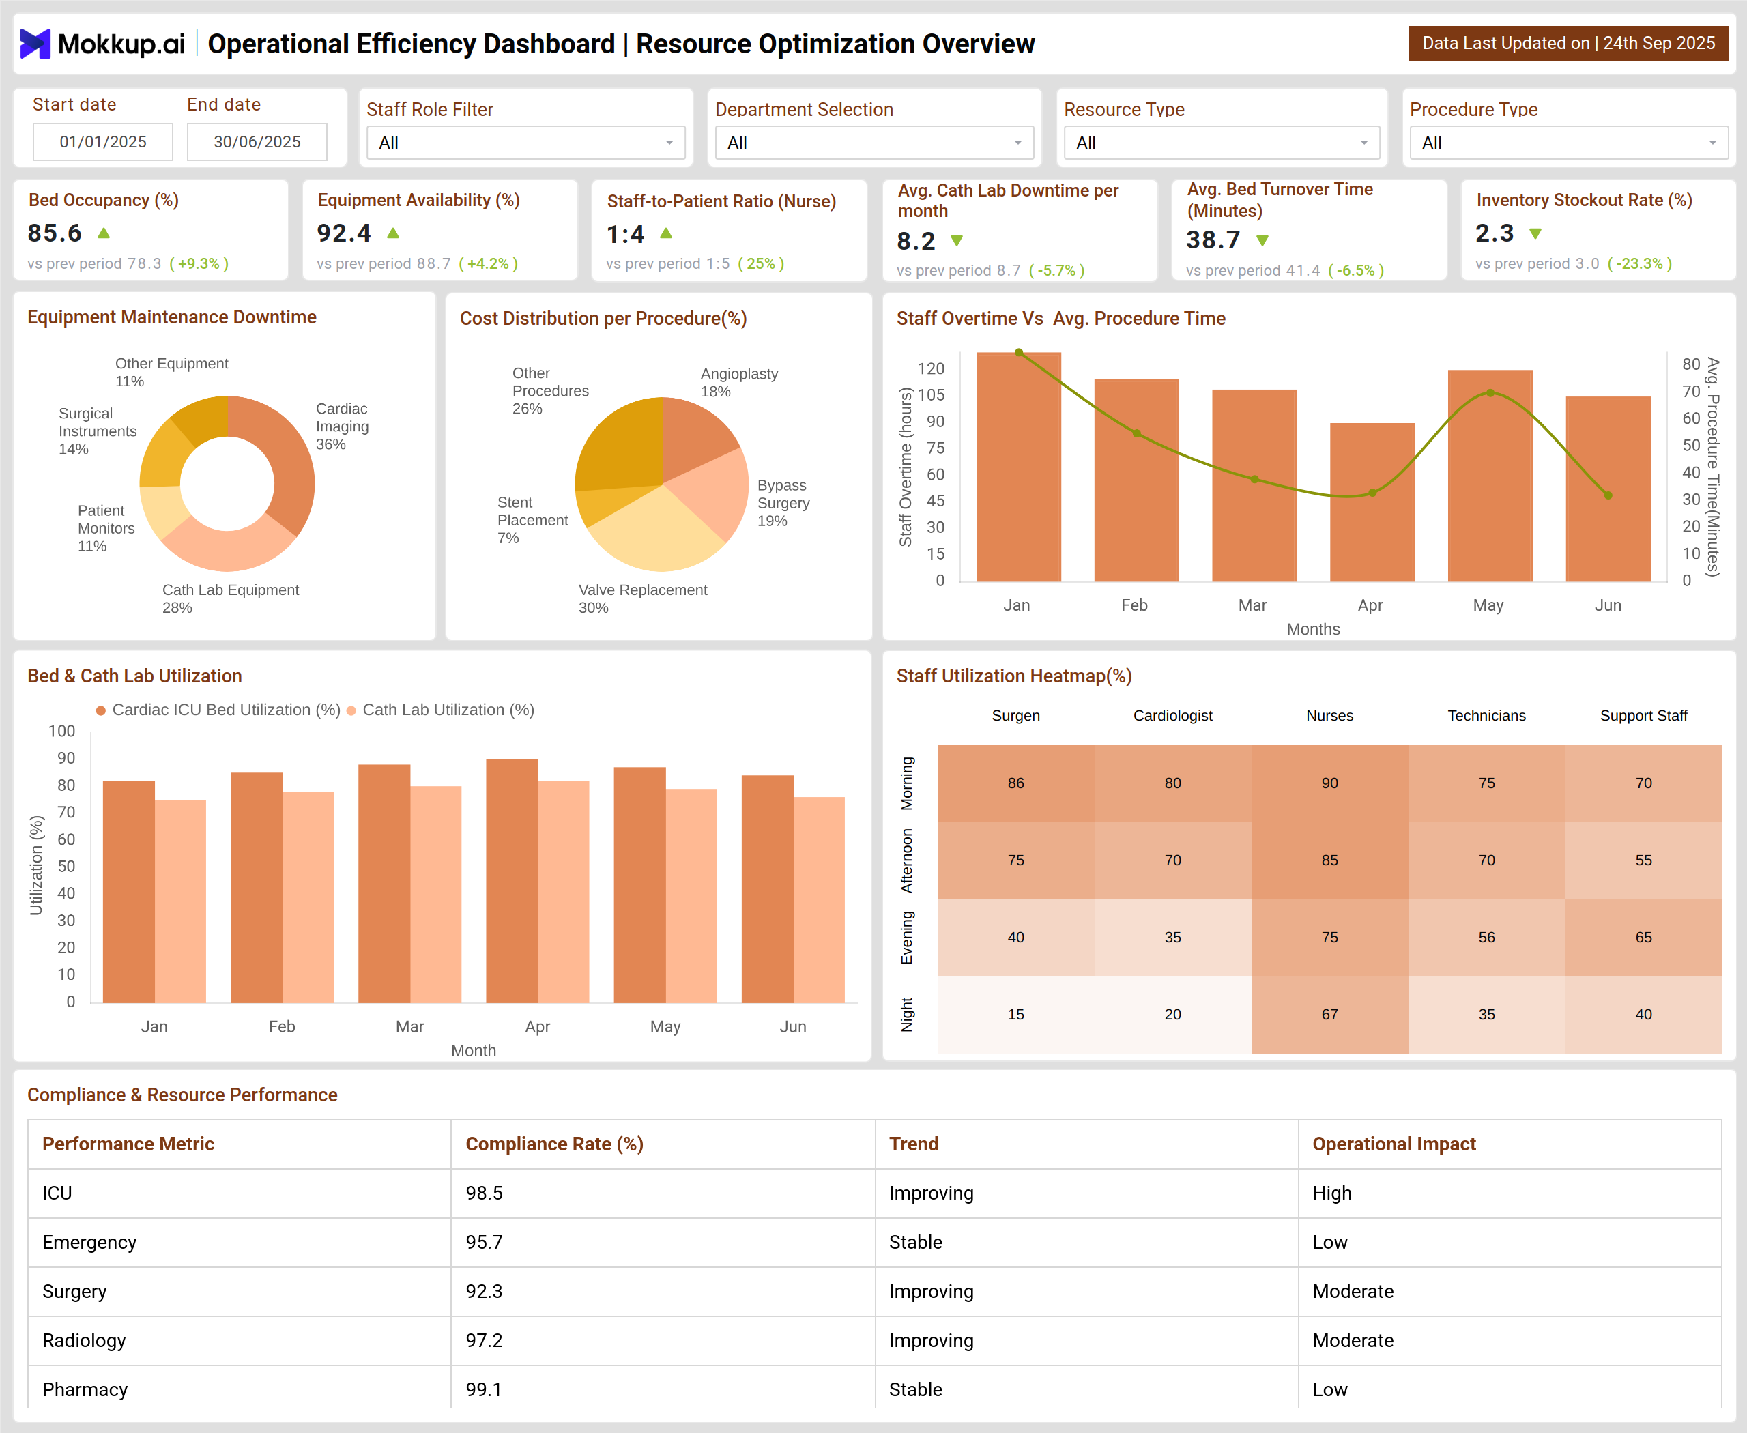Screen dimensions: 1747x1433
Task: Click the Bed Turnover Time down-arrow indicator
Action: click(x=1262, y=241)
